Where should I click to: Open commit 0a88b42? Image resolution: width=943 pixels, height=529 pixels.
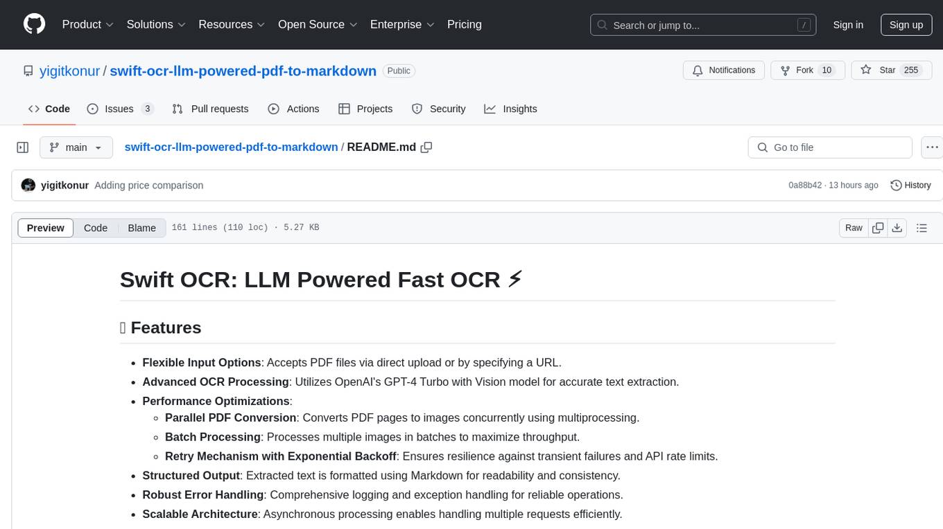[805, 185]
